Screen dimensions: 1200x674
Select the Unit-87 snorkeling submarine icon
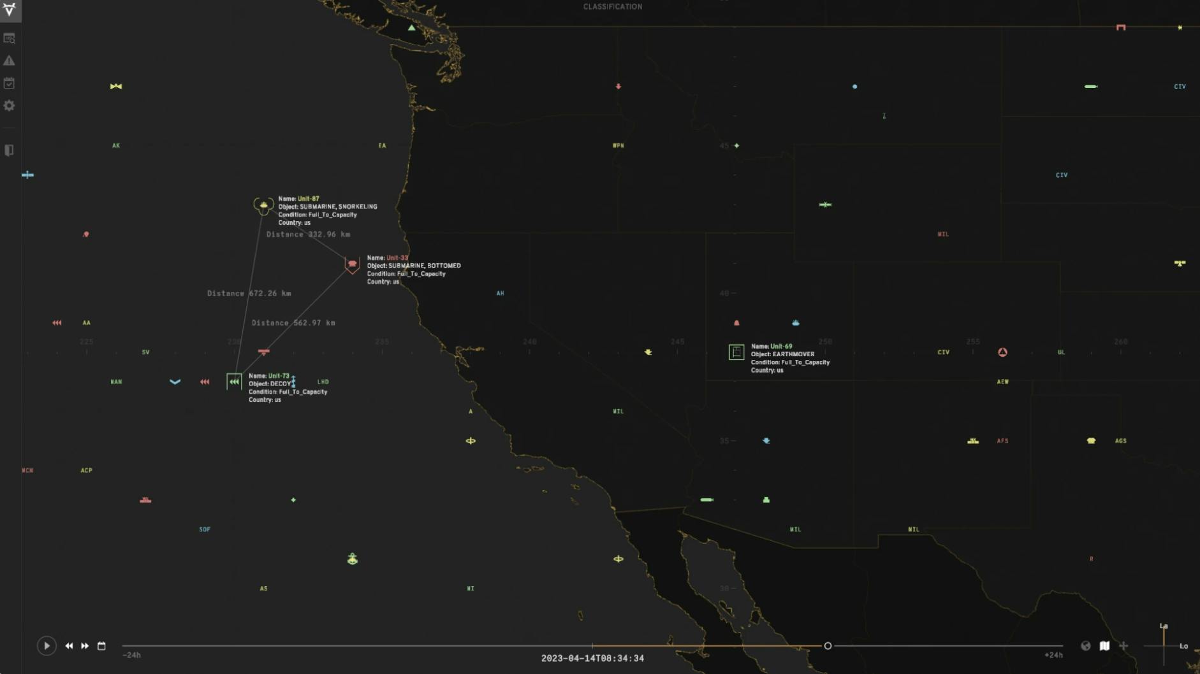tap(263, 206)
